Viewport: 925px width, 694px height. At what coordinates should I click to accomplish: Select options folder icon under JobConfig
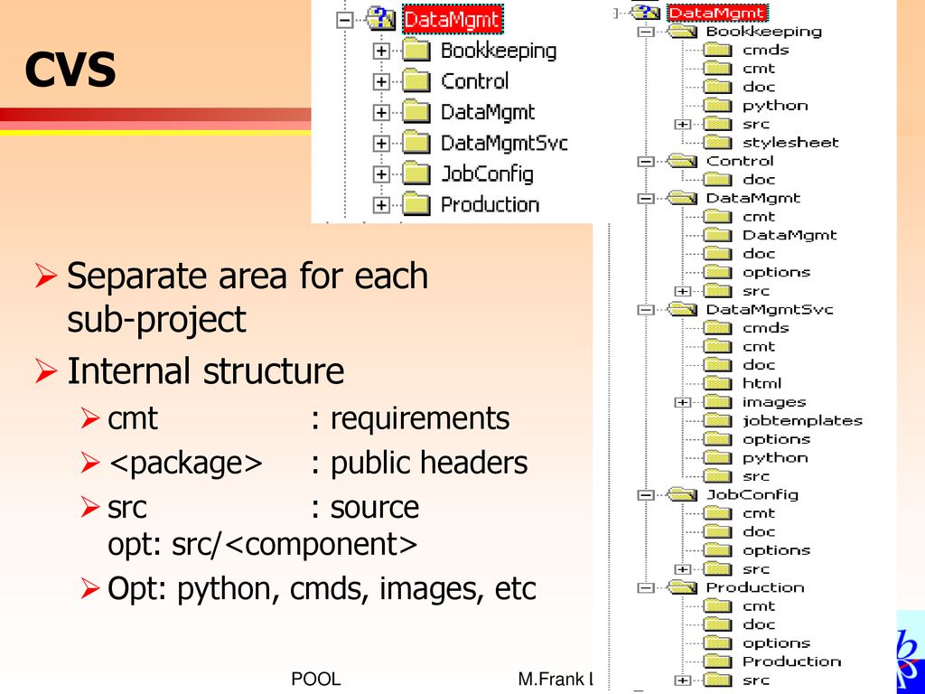pos(718,550)
